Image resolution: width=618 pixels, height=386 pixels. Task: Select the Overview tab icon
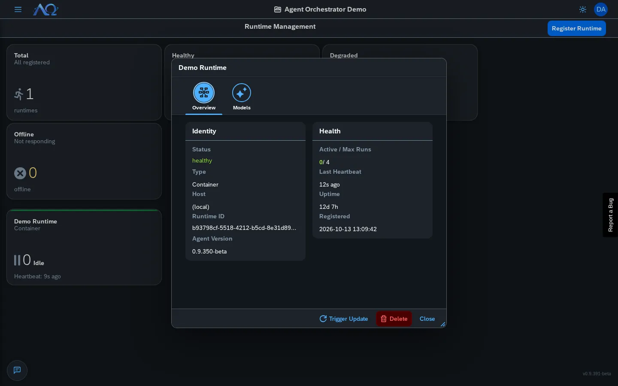(204, 93)
